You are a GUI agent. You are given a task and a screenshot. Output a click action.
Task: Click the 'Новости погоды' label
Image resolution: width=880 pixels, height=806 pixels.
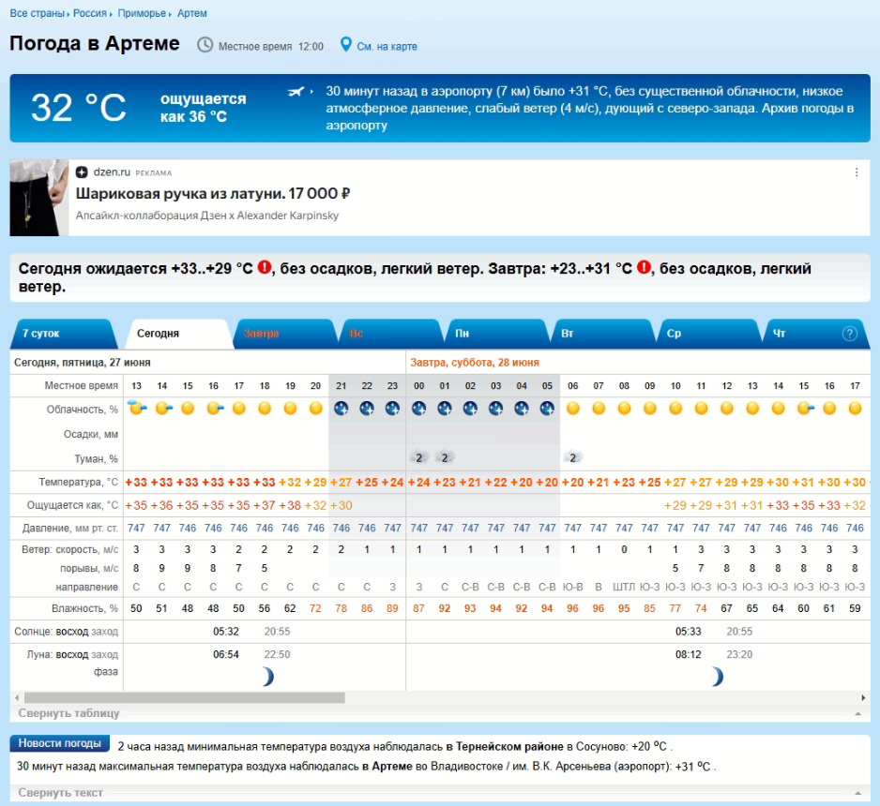coord(59,743)
